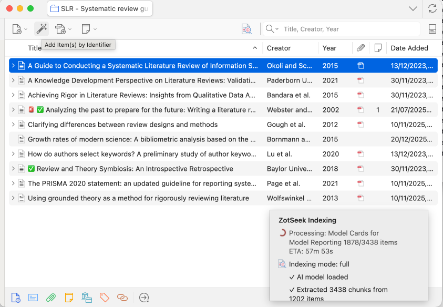Click ETA: 57m 53s text

pyautogui.click(x=311, y=251)
